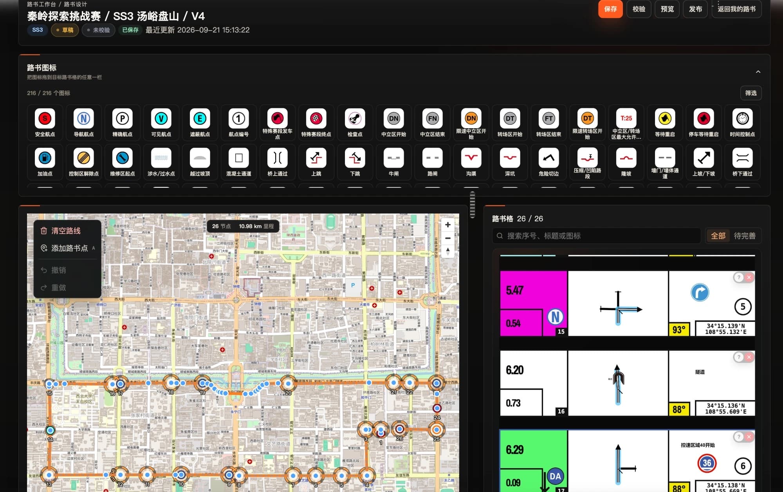Select the 等待重启 icon

click(665, 122)
